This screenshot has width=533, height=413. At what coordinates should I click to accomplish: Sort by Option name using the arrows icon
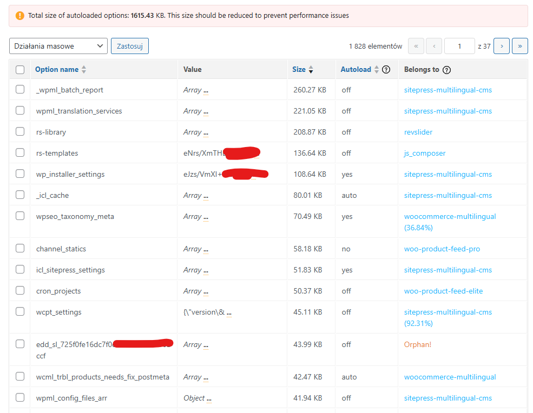(x=84, y=70)
